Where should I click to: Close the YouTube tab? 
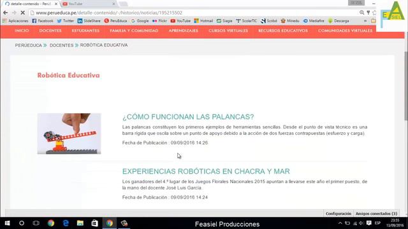[113, 4]
